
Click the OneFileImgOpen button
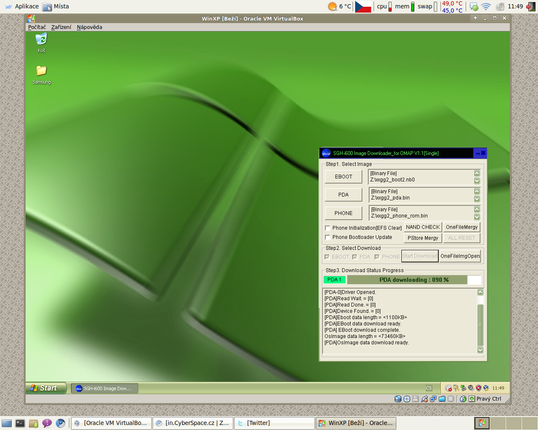[460, 256]
